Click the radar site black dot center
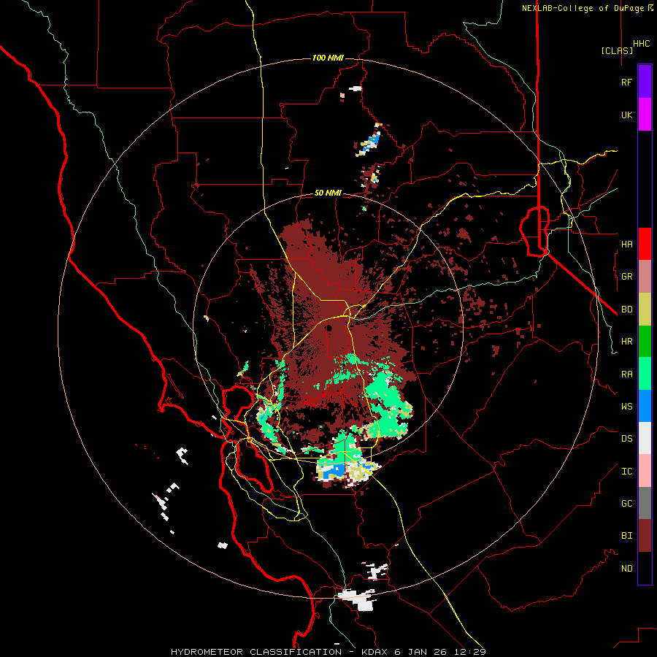 [x=328, y=328]
